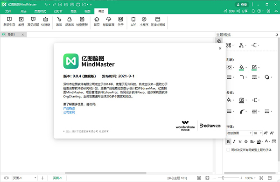
Task: Click the notification bell icon
Action: point(253,11)
